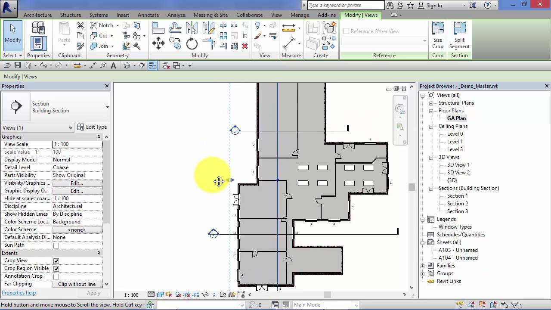The width and height of the screenshot is (551, 310).
Task: Click the drawing area horizontal scrollbar thumb
Action: click(x=327, y=295)
